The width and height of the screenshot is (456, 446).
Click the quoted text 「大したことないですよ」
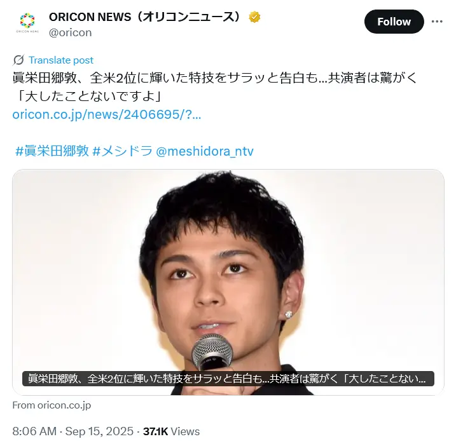(x=88, y=96)
